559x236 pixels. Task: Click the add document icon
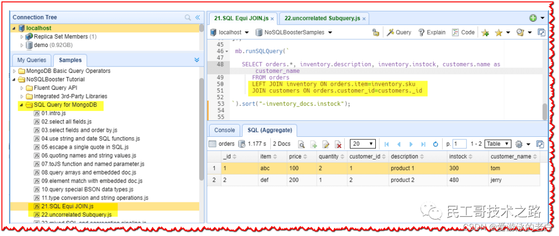(314, 145)
